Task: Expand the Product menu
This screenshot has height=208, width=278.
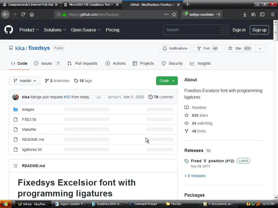Action: pos(29,30)
